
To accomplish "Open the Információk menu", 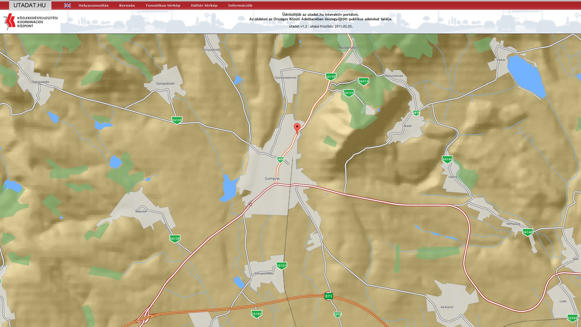I will click(240, 5).
